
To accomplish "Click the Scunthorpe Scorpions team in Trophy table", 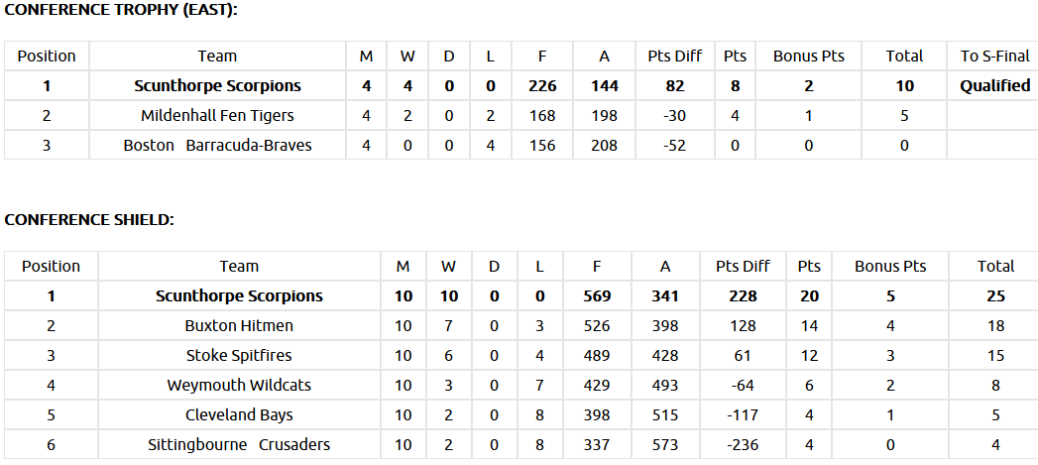I will [x=217, y=86].
